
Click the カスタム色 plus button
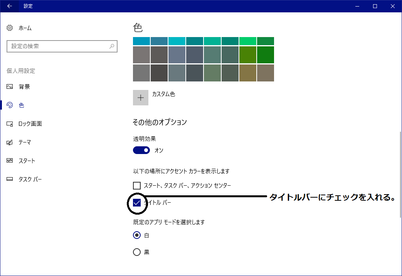pyautogui.click(x=141, y=98)
